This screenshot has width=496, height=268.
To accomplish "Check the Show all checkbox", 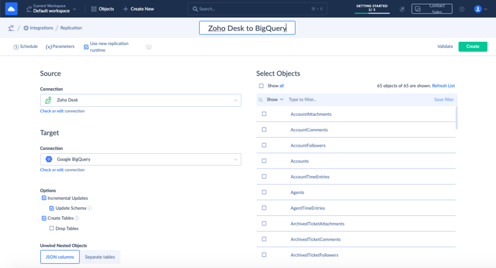I will (261, 86).
